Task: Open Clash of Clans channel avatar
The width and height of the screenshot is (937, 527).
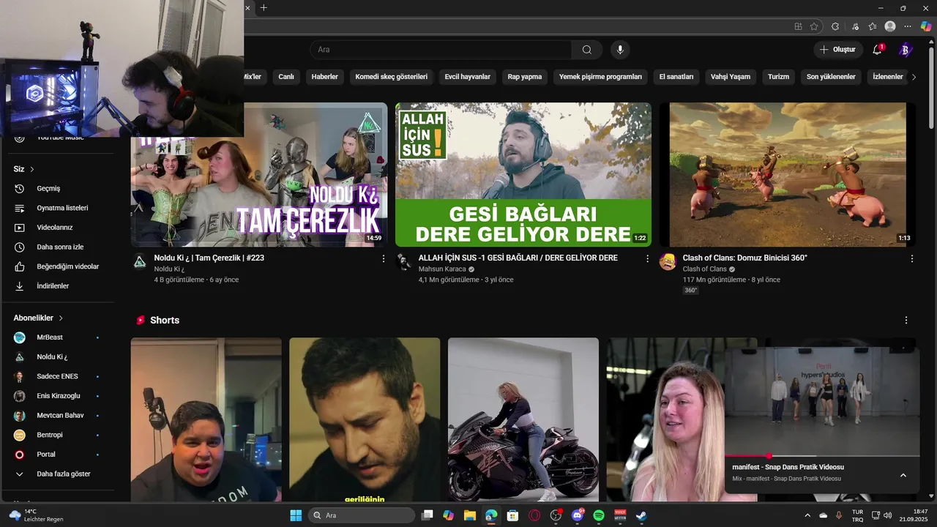Action: [668, 262]
